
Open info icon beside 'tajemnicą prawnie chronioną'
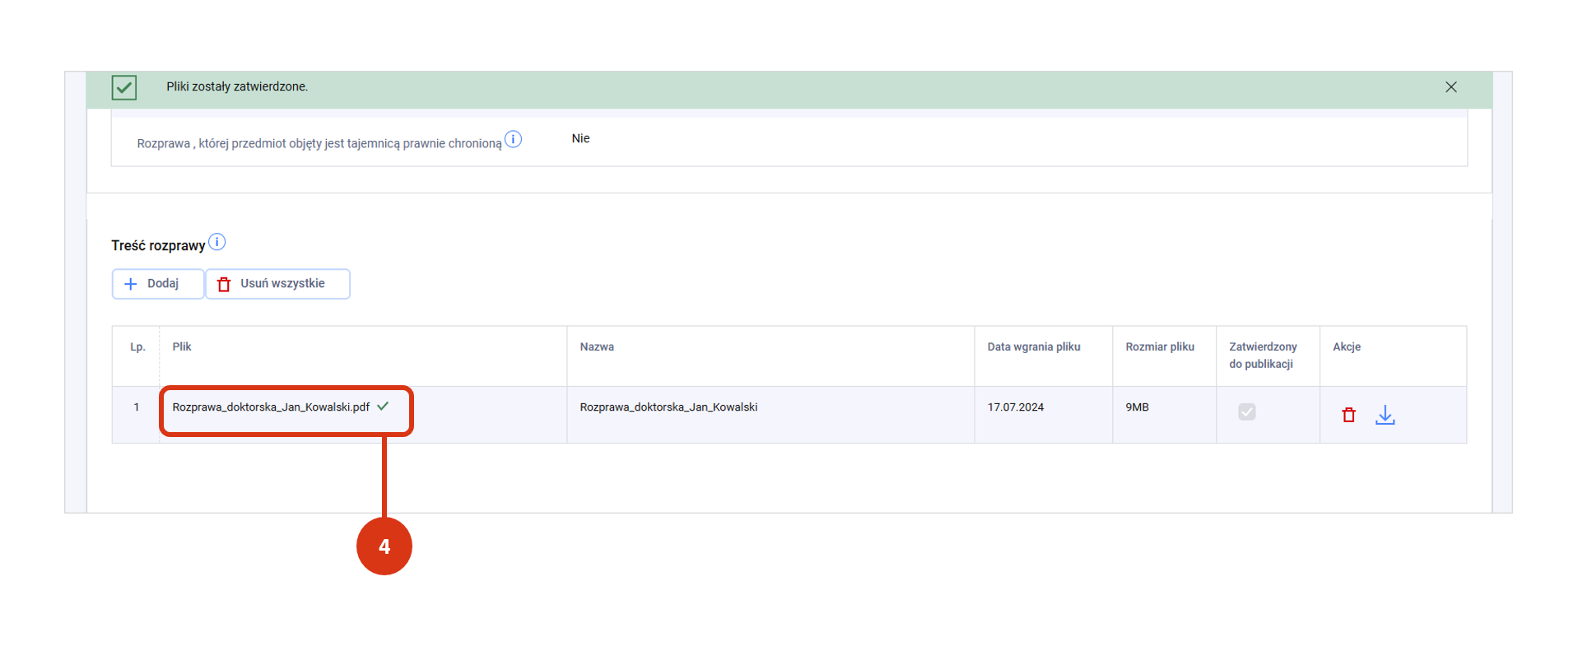coord(513,139)
